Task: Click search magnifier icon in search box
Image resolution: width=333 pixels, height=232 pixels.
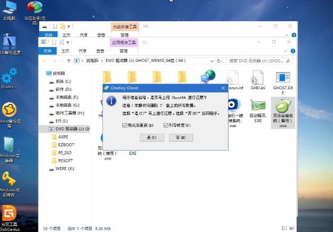Action: point(288,61)
